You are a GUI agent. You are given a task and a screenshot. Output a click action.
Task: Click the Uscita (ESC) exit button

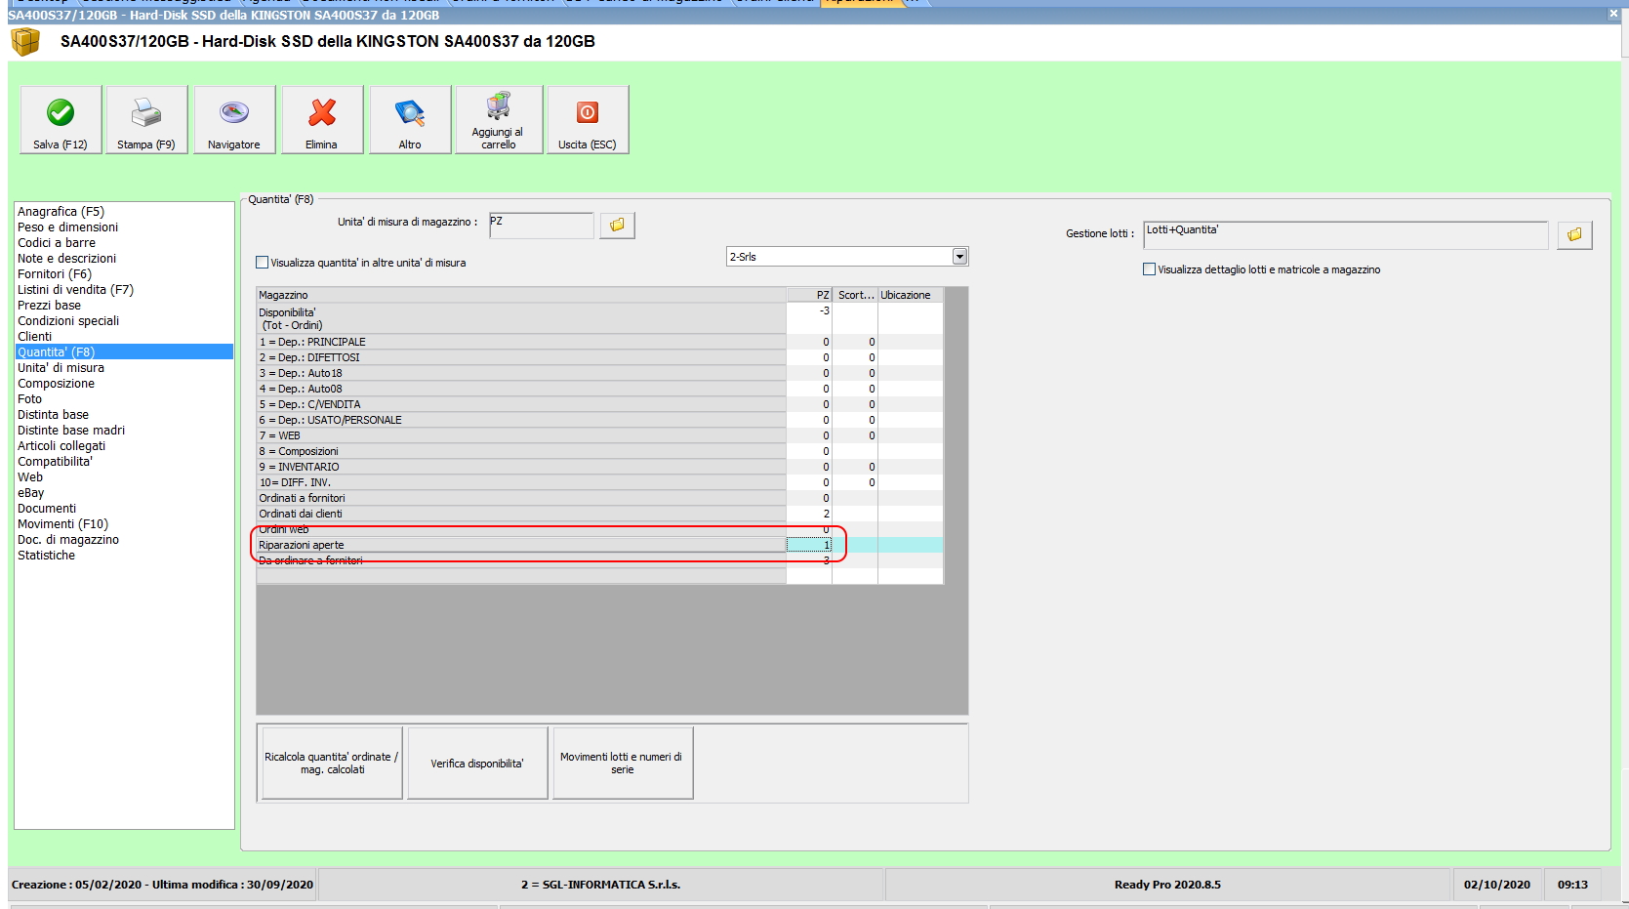click(x=588, y=119)
